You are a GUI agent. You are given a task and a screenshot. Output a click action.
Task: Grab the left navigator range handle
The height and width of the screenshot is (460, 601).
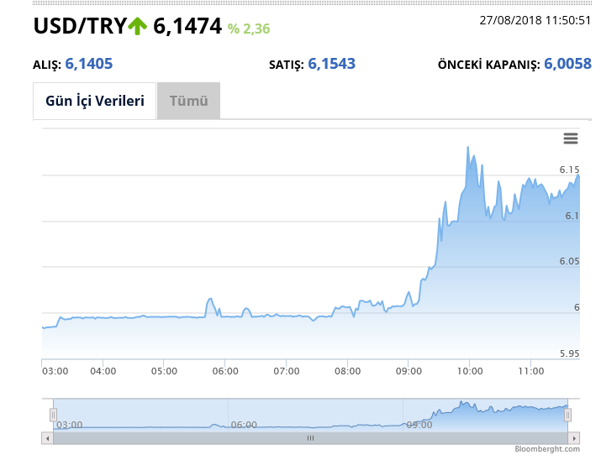click(53, 415)
